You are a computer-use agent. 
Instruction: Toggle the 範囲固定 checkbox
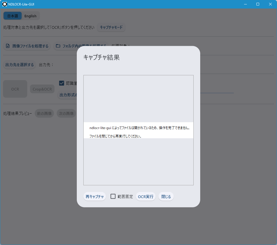pyautogui.click(x=113, y=196)
